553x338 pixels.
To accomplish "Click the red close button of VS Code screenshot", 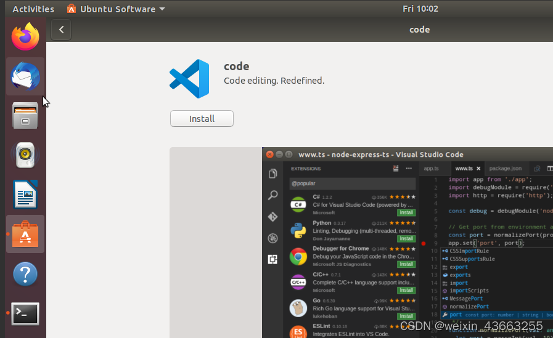I will pyautogui.click(x=270, y=154).
